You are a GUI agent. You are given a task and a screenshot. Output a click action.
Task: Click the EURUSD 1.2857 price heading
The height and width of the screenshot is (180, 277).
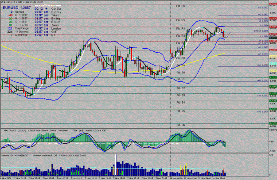coord(17,8)
